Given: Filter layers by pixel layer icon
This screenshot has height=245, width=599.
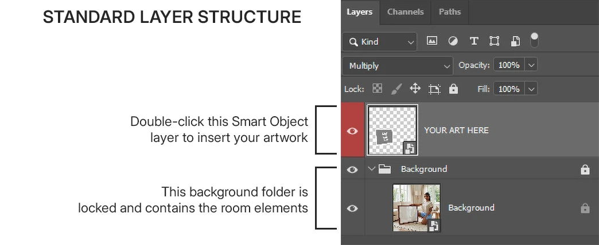Looking at the screenshot, I should (432, 41).
